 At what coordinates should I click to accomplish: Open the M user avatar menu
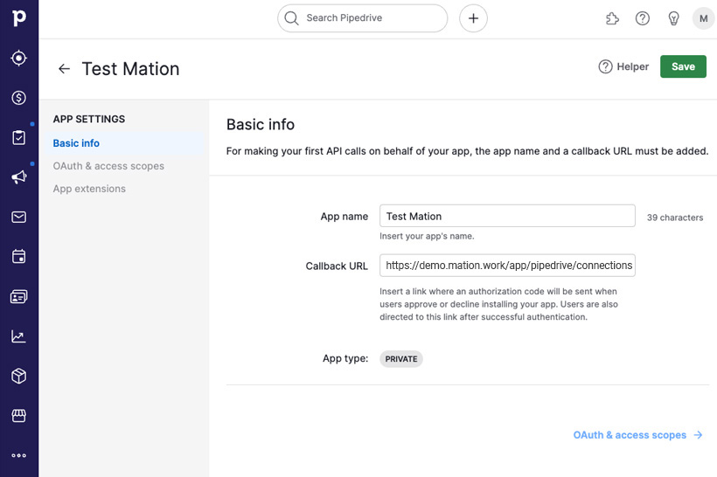coord(703,18)
